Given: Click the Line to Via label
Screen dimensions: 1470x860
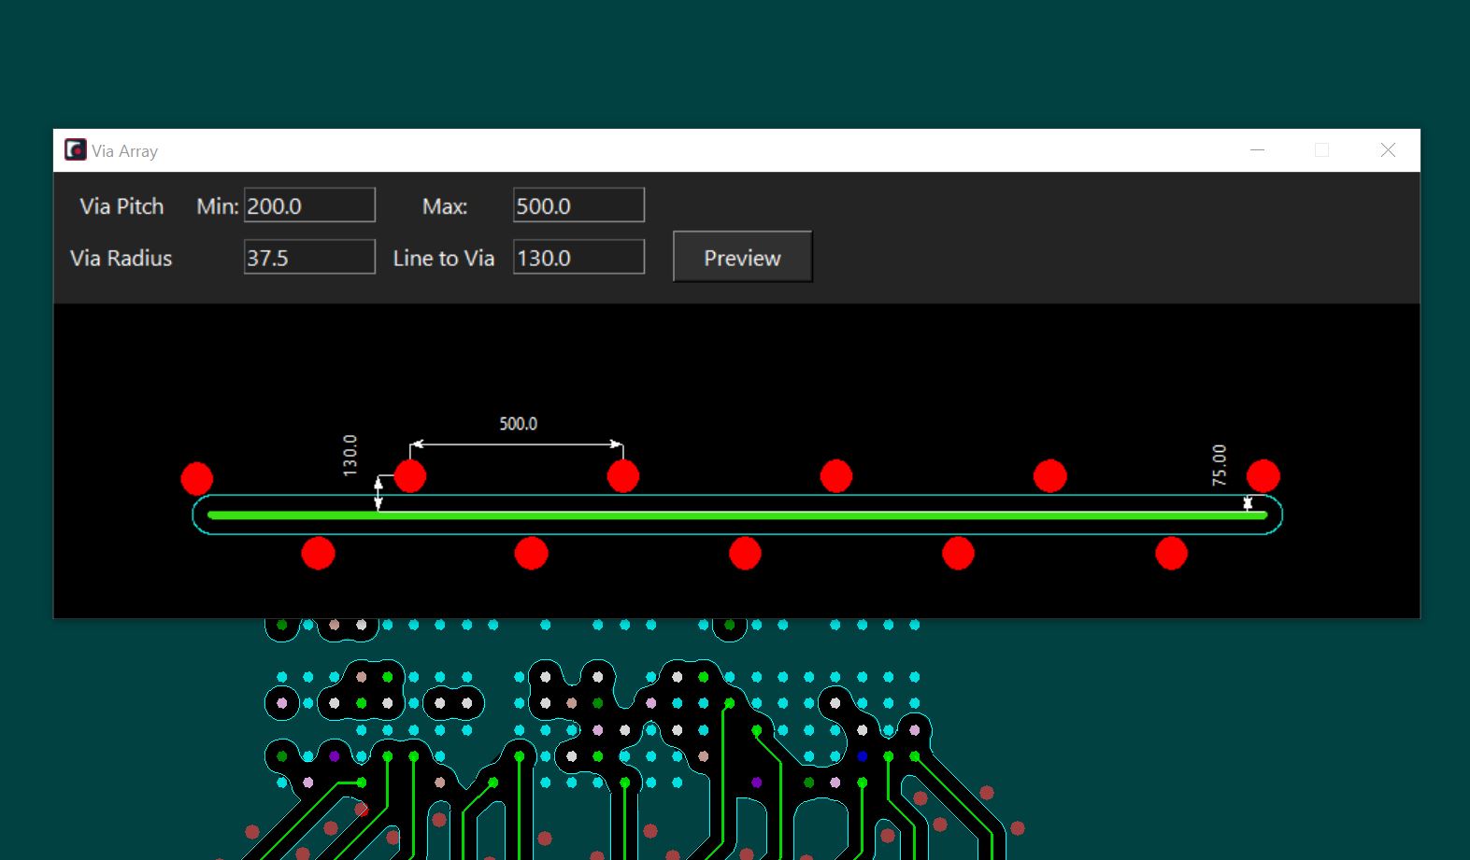Looking at the screenshot, I should pos(444,259).
